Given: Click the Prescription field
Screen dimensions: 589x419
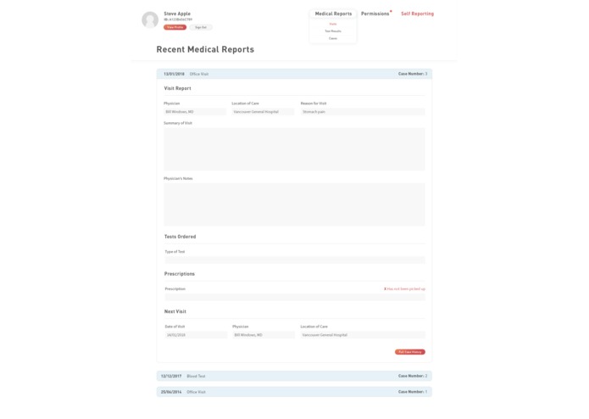Looking at the screenshot, I should (x=295, y=297).
